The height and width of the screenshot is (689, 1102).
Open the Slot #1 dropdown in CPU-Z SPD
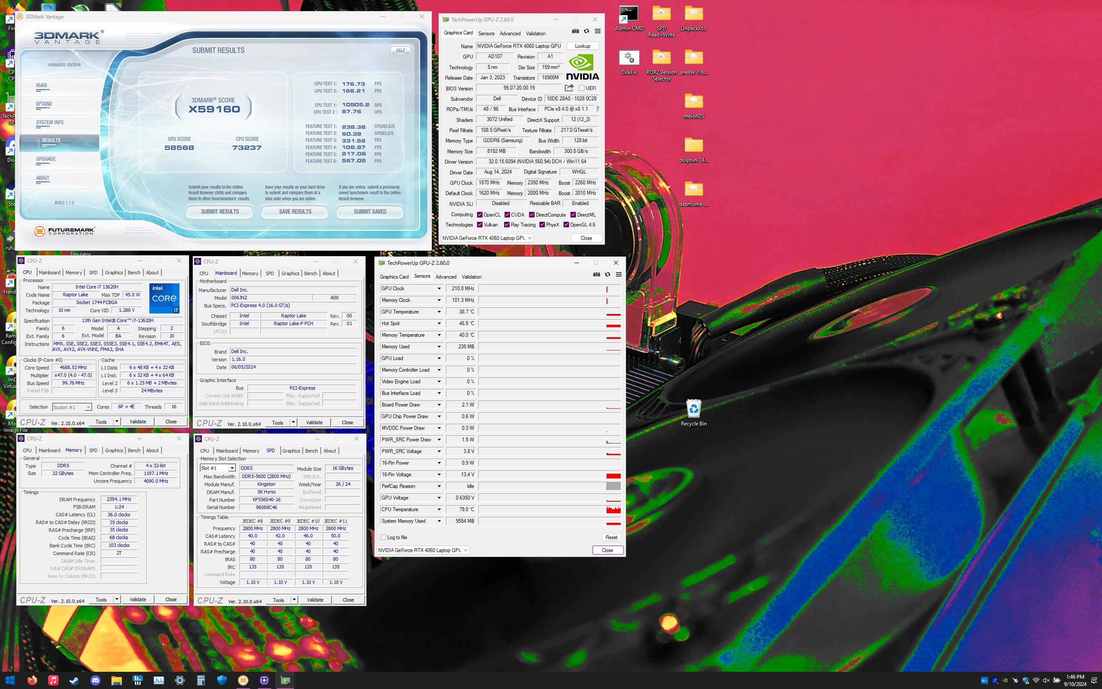(232, 468)
